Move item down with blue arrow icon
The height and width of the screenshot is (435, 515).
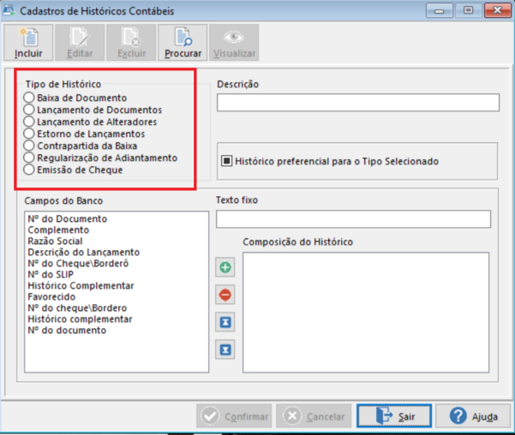click(x=225, y=349)
